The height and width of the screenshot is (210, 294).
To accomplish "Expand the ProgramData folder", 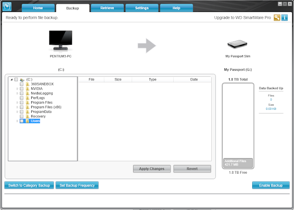I will pos(17,112).
